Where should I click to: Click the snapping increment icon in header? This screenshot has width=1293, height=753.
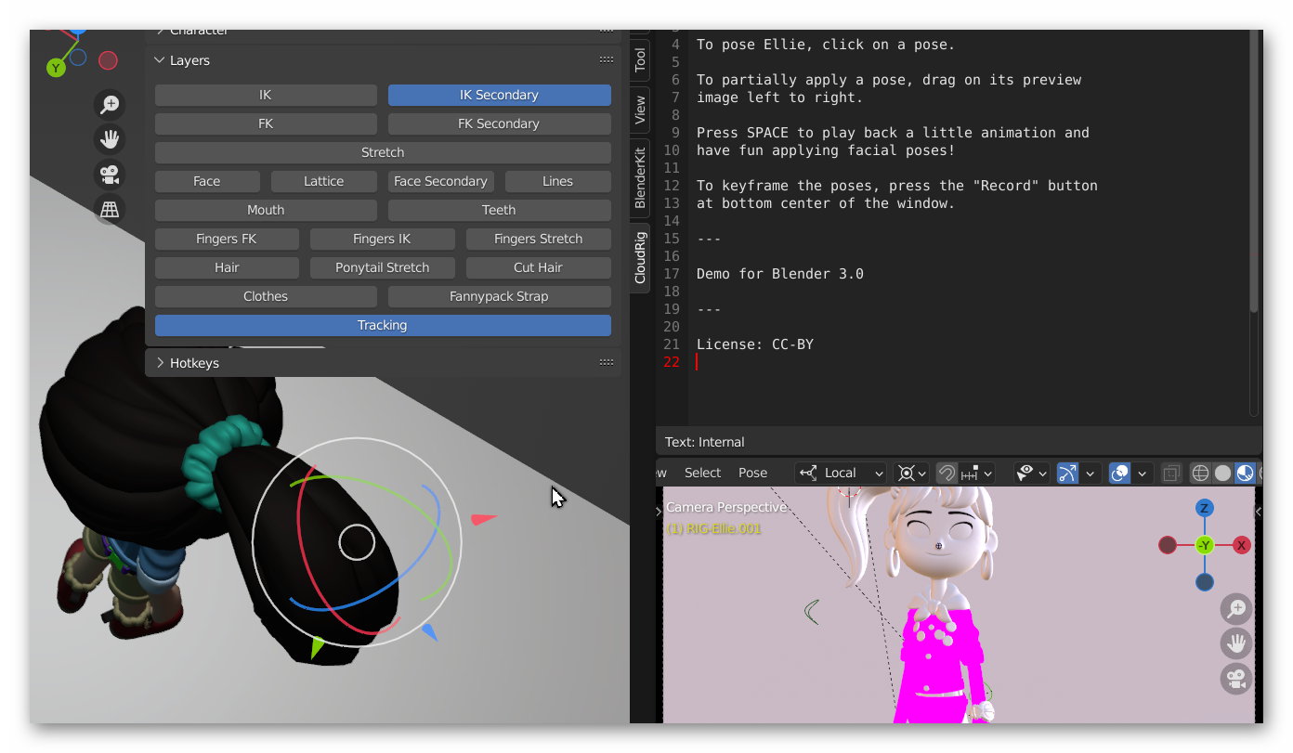click(x=970, y=473)
